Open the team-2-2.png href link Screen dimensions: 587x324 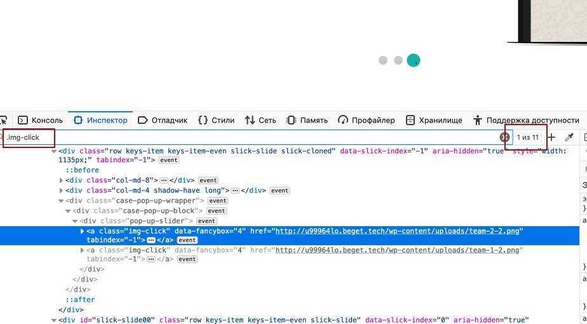point(397,231)
